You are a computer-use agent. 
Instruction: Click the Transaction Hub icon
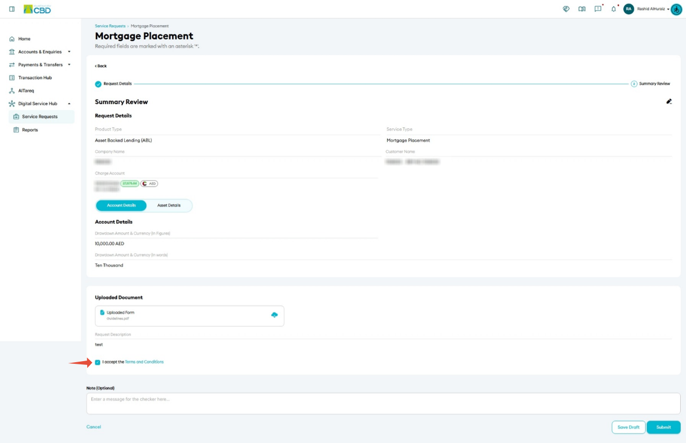click(x=12, y=78)
